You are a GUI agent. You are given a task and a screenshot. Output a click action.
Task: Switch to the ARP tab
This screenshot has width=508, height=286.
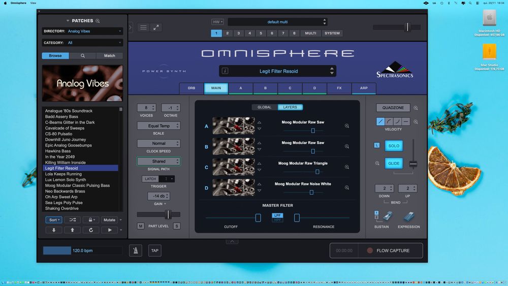pos(364,88)
